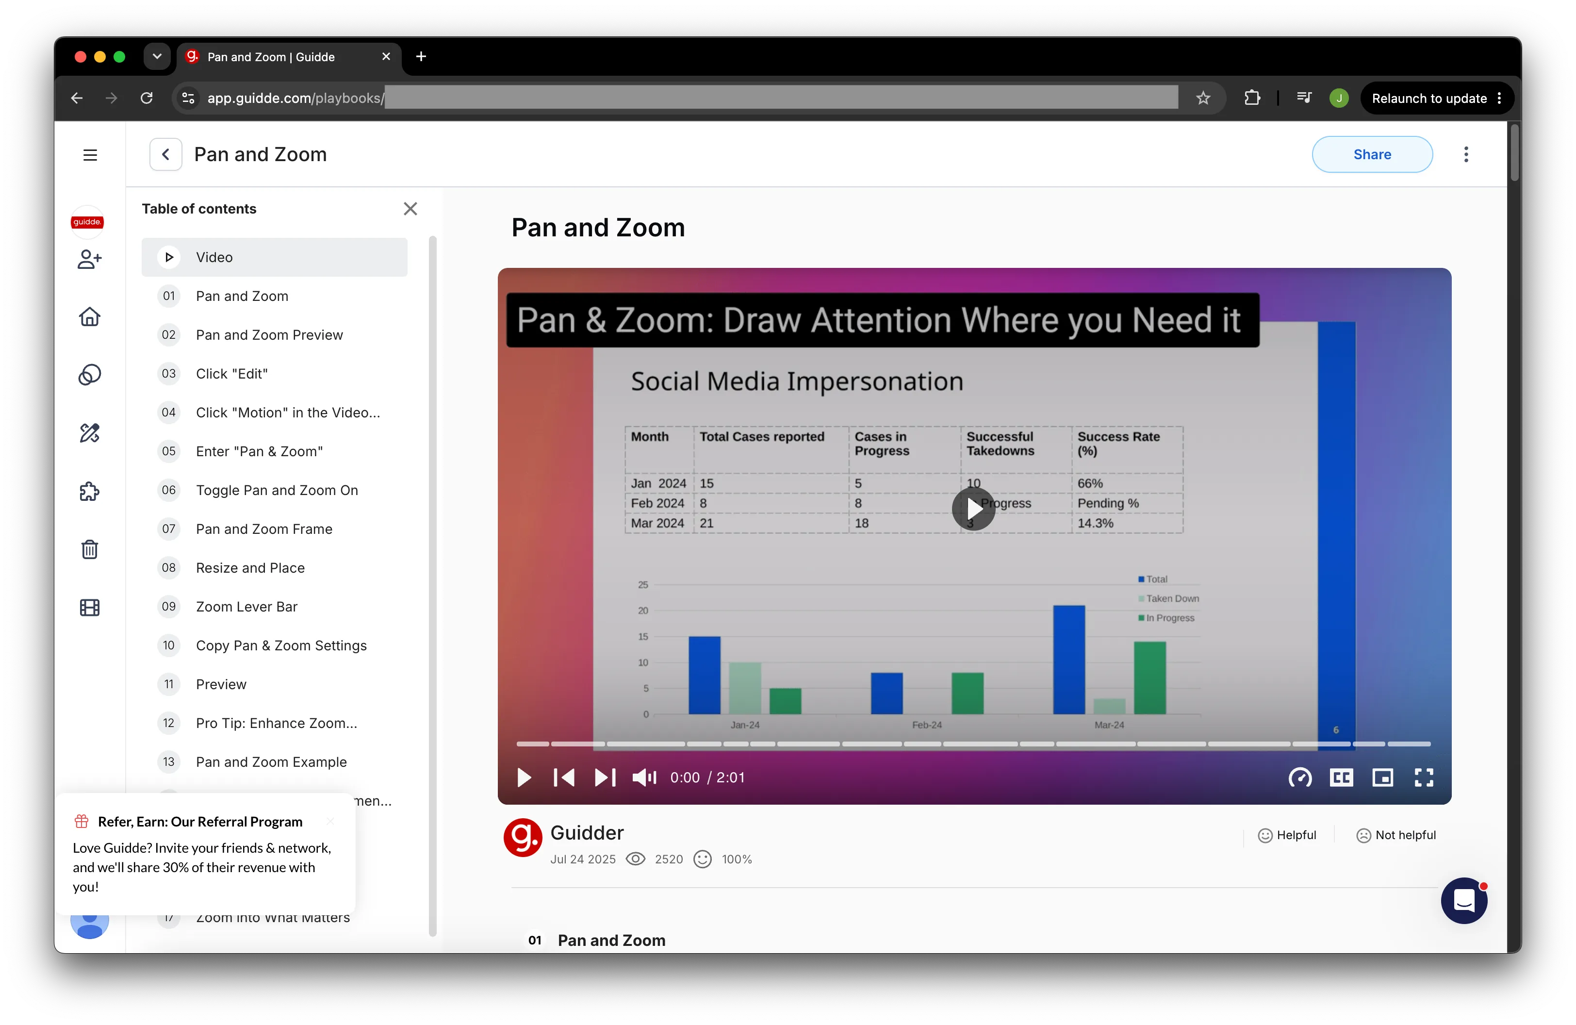The image size is (1576, 1025).
Task: Jump to step 11 Preview
Action: tap(274, 685)
